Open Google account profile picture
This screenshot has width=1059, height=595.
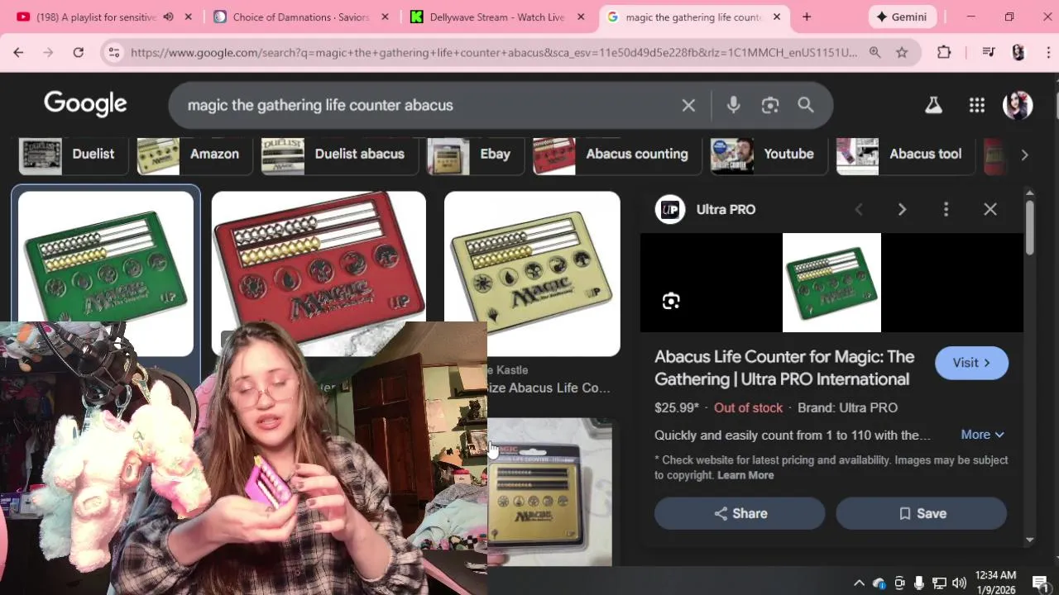1018,105
